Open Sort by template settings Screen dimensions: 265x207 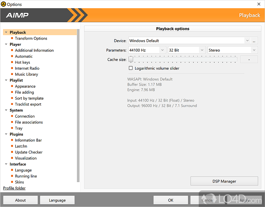[29, 98]
